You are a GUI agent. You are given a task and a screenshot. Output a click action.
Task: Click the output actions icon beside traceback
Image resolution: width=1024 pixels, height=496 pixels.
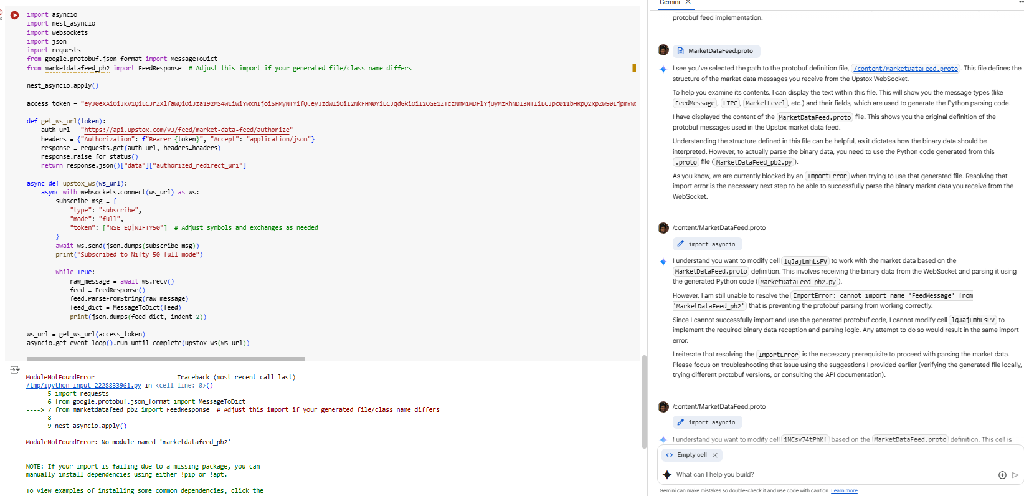click(14, 370)
